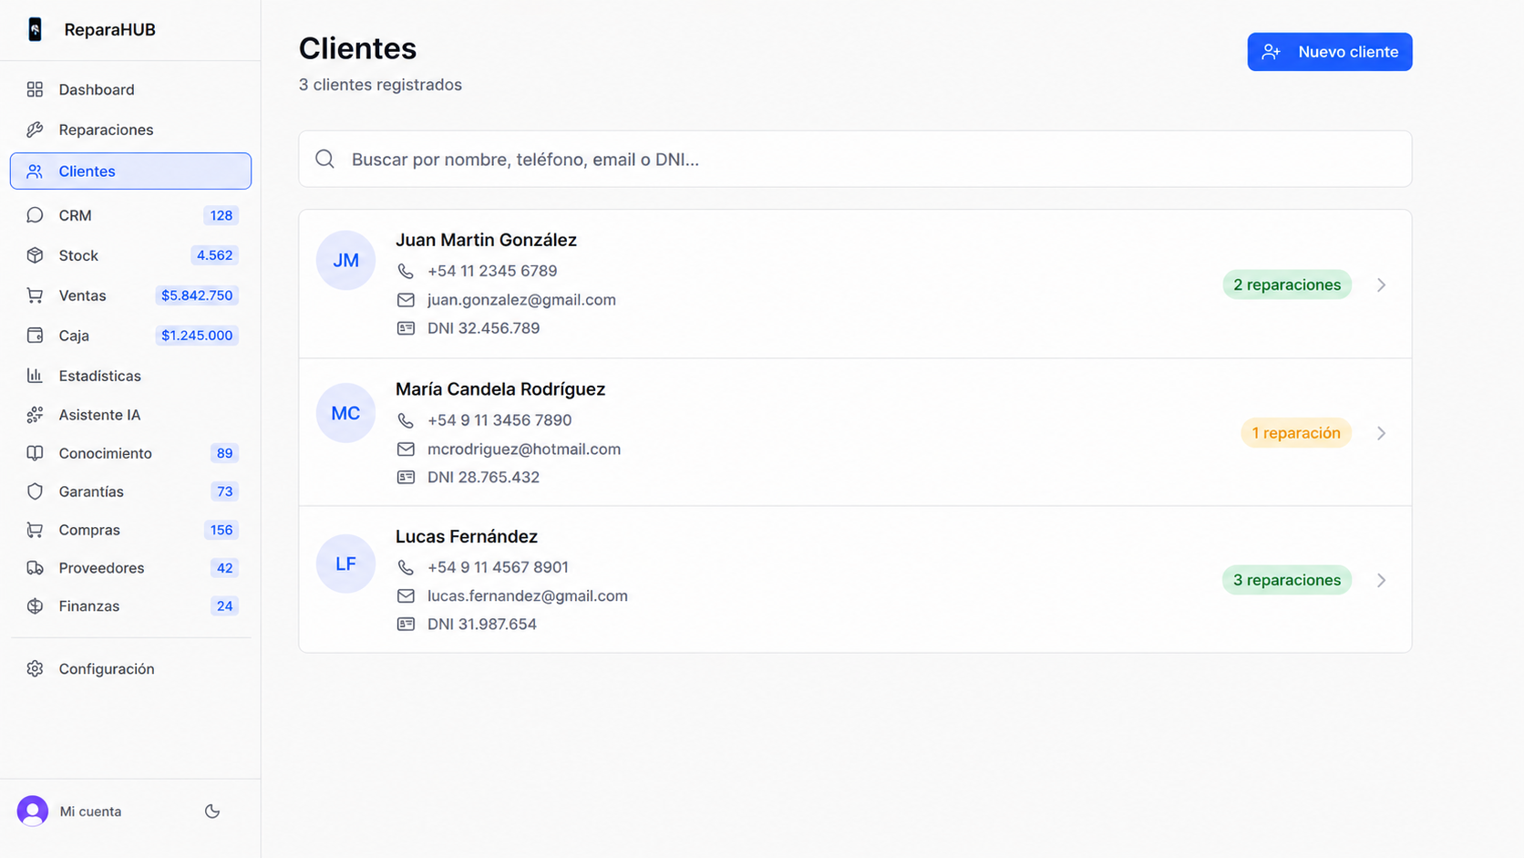Open the CRM menu item

click(130, 215)
